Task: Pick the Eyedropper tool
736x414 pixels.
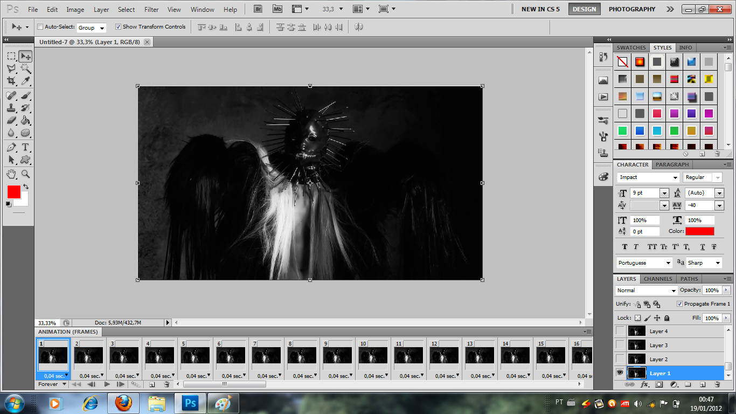Action: coord(25,81)
